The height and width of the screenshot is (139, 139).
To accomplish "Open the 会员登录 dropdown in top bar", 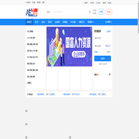I will point(86,3).
